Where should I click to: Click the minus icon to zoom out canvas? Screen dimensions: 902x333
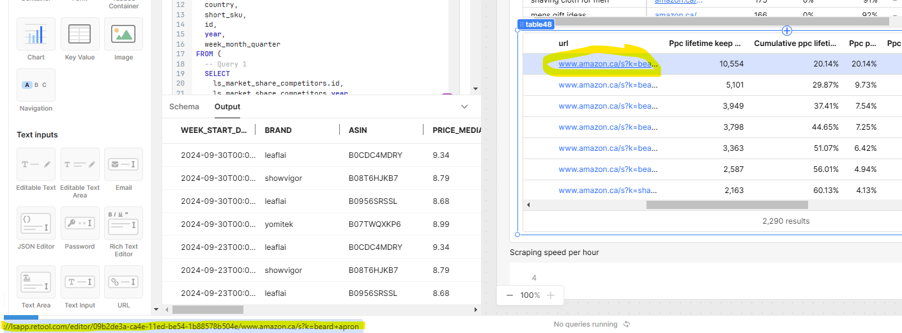[x=509, y=295]
